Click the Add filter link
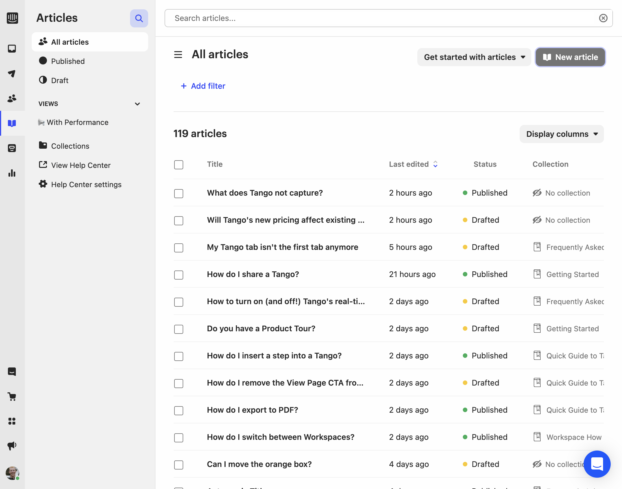Viewport: 622px width, 489px height. point(203,86)
